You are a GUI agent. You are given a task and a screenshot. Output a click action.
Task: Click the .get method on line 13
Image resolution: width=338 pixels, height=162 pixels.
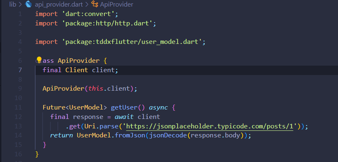(73, 126)
